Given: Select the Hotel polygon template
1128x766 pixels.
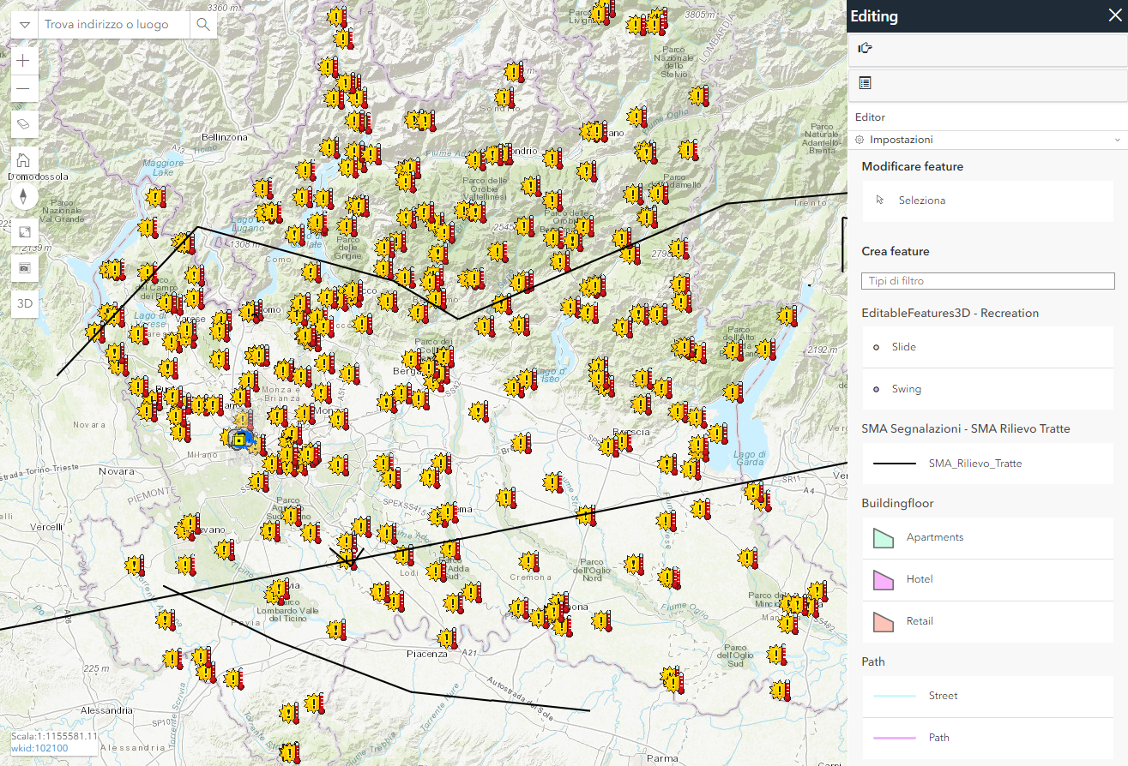Looking at the screenshot, I should coord(987,579).
